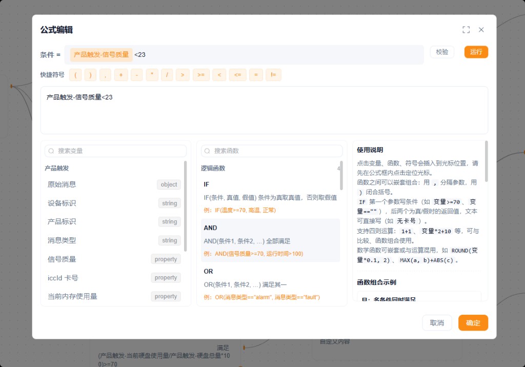
Task: Click the 取消 cancel button
Action: pos(437,323)
